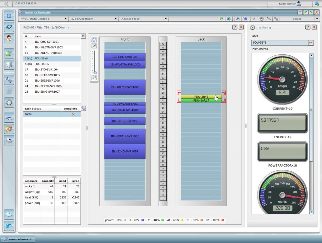Toggle the Install task completion mark
Viewport: 322px width, 243px height.
(x=73, y=114)
